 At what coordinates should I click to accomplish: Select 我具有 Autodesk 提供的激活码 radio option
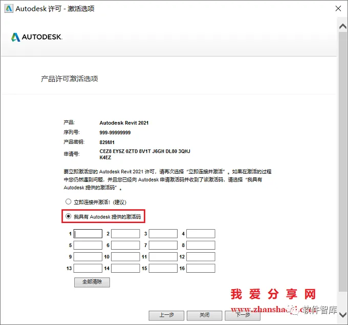coord(68,216)
